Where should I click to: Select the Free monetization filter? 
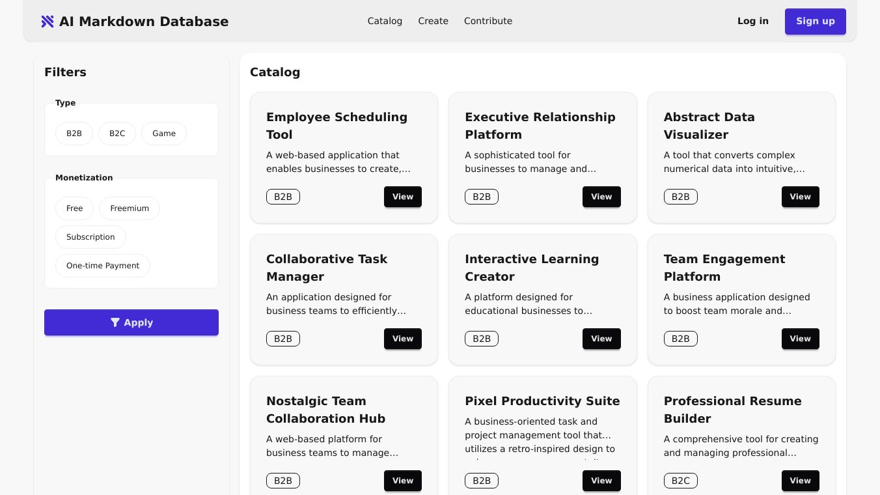(x=75, y=208)
